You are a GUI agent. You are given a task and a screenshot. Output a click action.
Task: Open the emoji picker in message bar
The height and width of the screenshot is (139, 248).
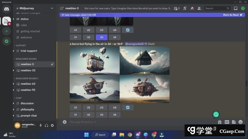point(240,122)
